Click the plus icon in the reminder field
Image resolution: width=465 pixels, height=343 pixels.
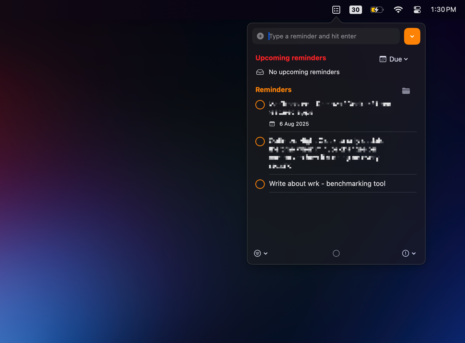pos(260,36)
